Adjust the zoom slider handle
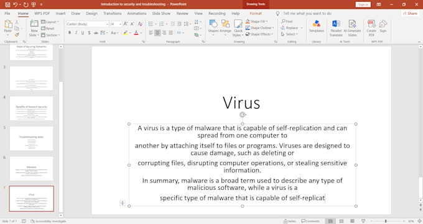This screenshot has width=423, height=224. pyautogui.click(x=386, y=221)
